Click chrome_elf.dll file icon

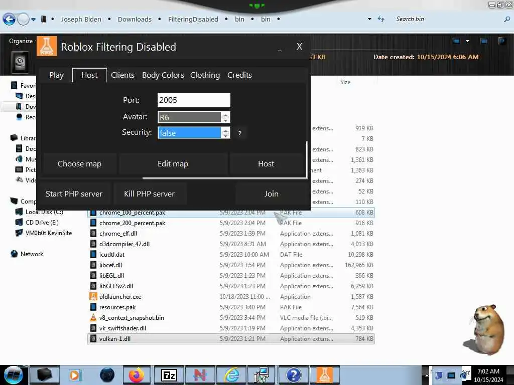pyautogui.click(x=93, y=234)
